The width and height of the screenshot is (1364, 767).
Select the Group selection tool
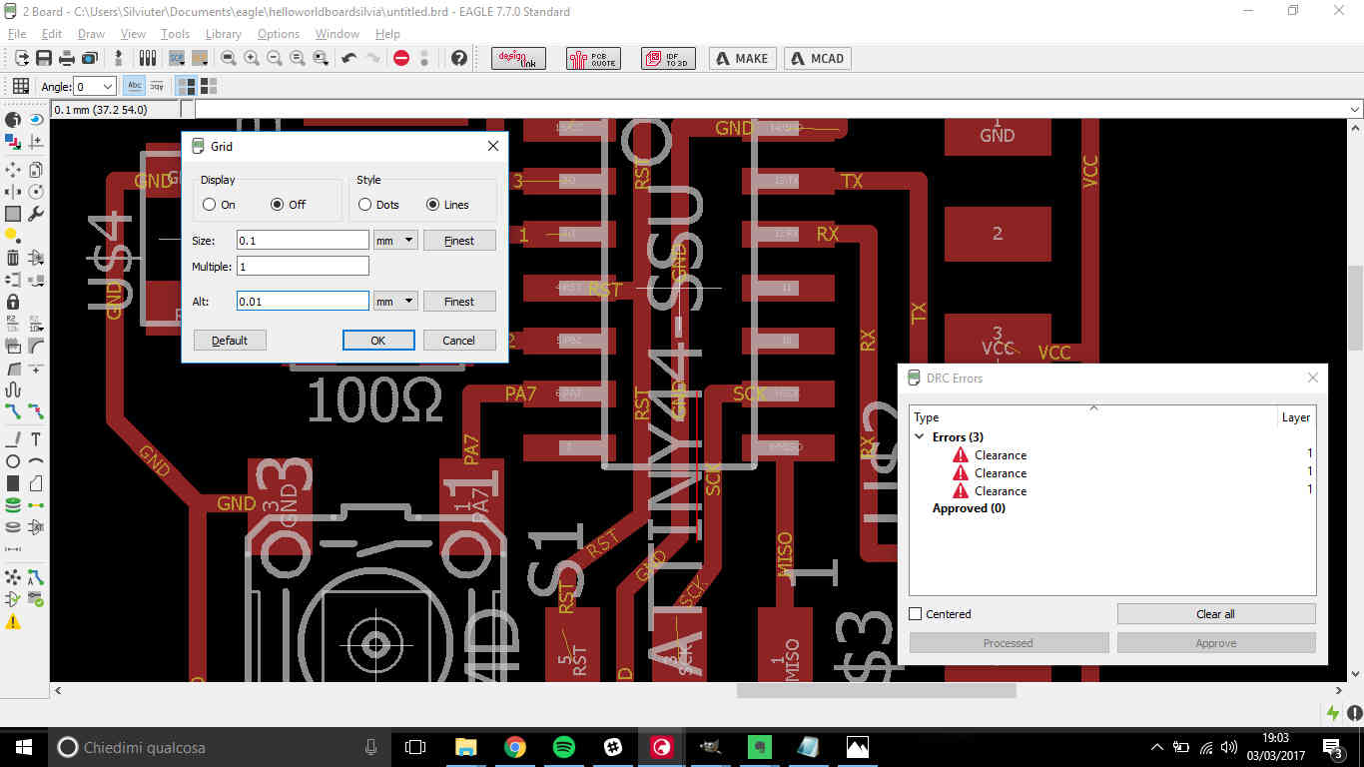[x=13, y=214]
